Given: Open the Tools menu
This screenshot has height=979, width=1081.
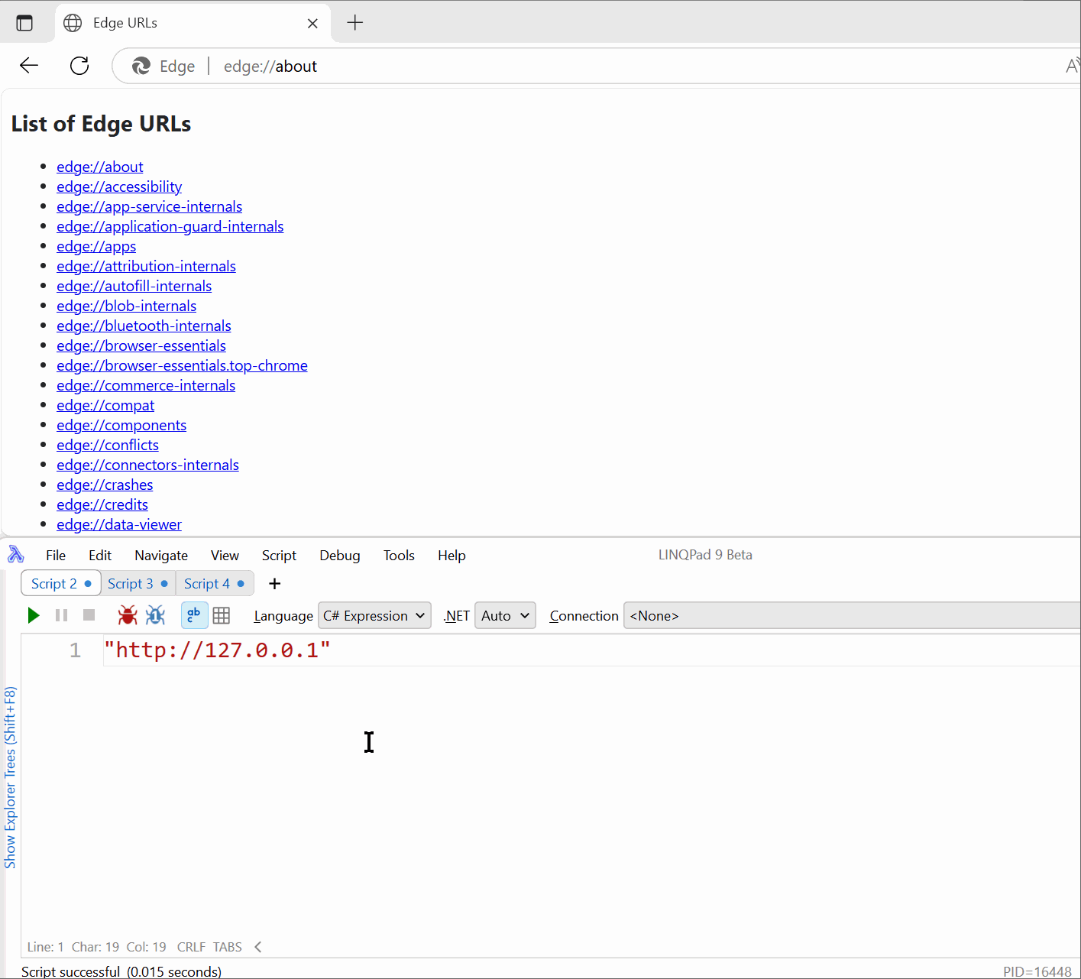Looking at the screenshot, I should (399, 556).
